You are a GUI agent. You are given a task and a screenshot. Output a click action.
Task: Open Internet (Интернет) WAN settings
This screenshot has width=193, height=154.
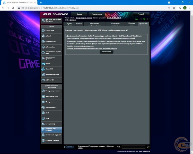51,102
